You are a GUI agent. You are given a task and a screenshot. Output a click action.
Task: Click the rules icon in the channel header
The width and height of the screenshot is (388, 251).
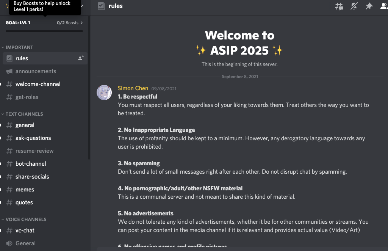101,6
